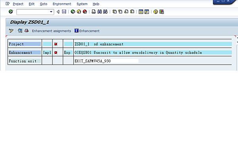Select the ZSD01_1 sd enhancement text
The height and width of the screenshot is (163, 238).
99,44
